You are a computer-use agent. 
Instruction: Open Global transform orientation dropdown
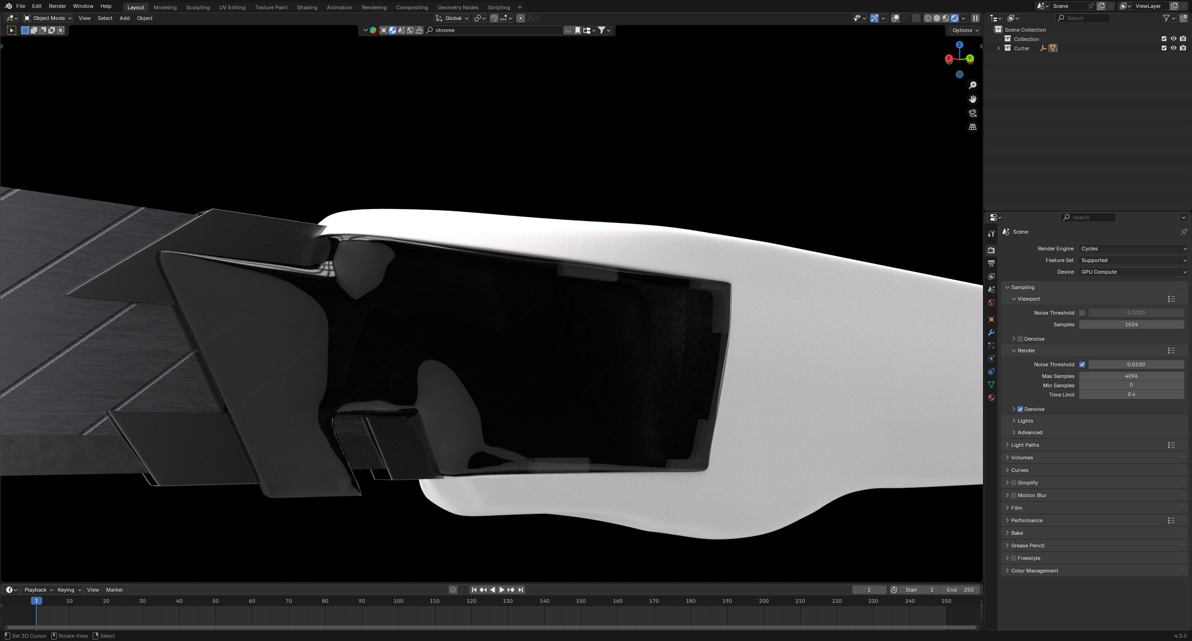coord(452,18)
